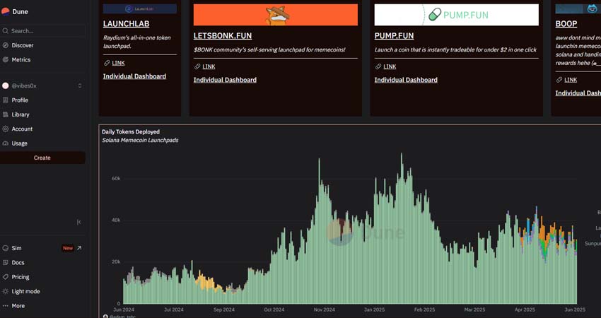Screen dimensions: 601x318
Task: Click the Dune logo in sidebar
Action: (15, 11)
